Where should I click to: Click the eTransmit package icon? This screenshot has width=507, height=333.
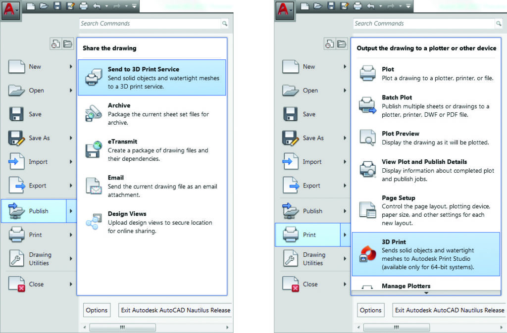point(94,149)
